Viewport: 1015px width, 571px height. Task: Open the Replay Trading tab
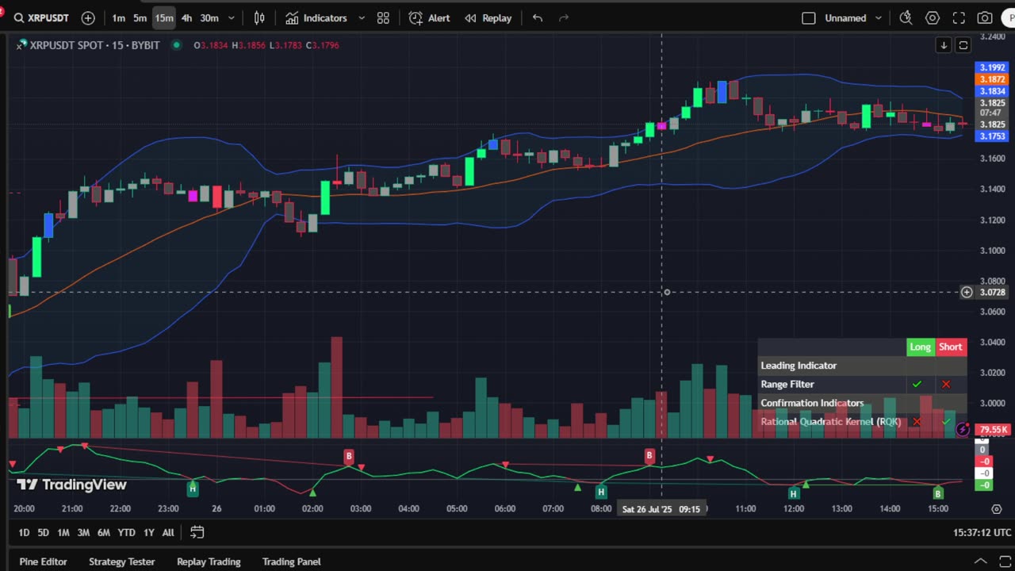(x=209, y=561)
